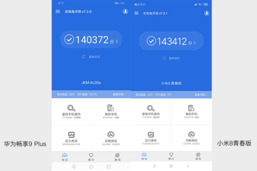
Task: Switch to 排行 ranking tab on Huawei screen
Action: click(91, 157)
